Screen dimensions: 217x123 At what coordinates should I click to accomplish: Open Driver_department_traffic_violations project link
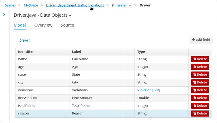point(75,5)
